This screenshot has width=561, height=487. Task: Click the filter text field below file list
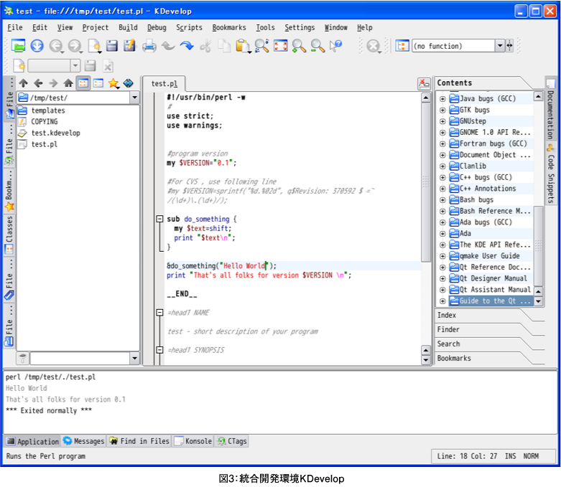coord(80,359)
